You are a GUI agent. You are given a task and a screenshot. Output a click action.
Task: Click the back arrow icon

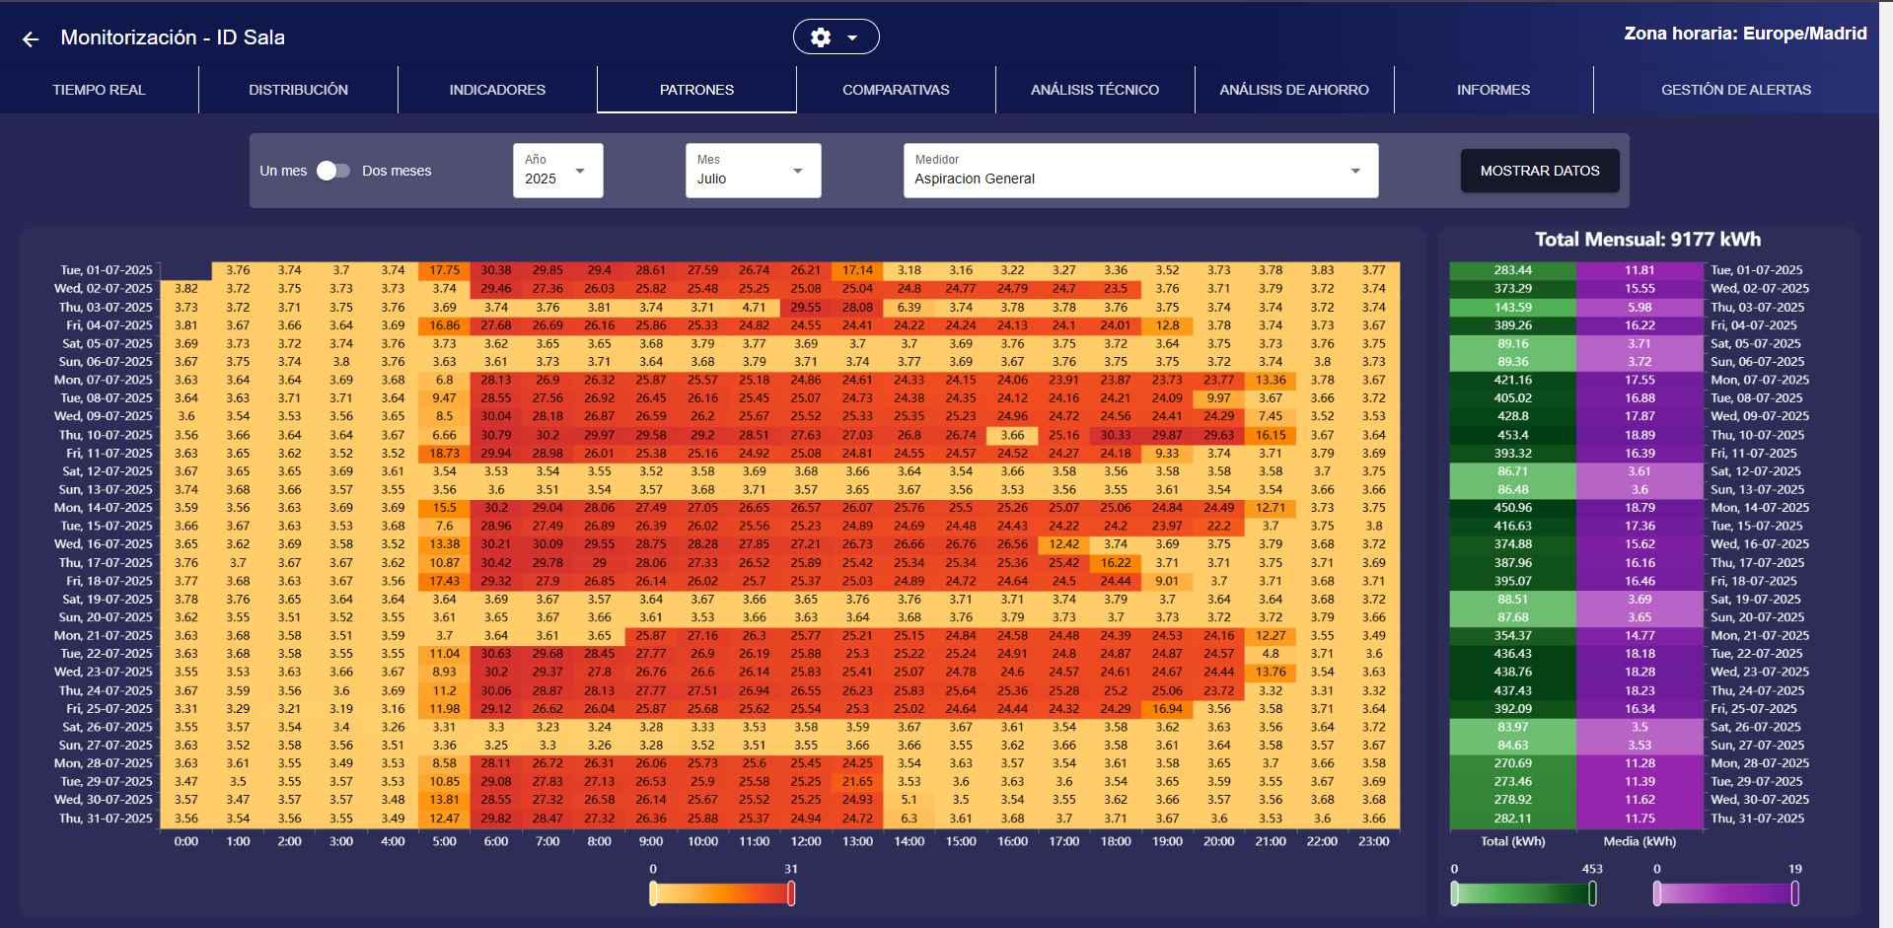[x=31, y=38]
